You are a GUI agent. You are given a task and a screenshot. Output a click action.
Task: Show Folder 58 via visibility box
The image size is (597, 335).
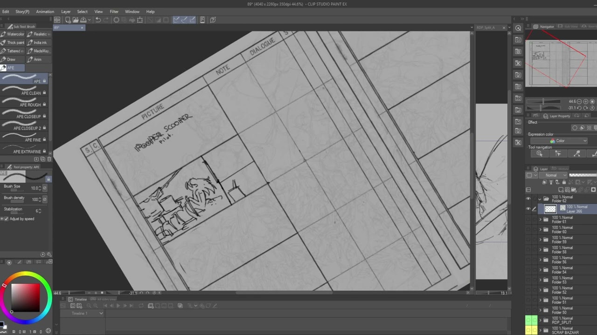[528, 250]
